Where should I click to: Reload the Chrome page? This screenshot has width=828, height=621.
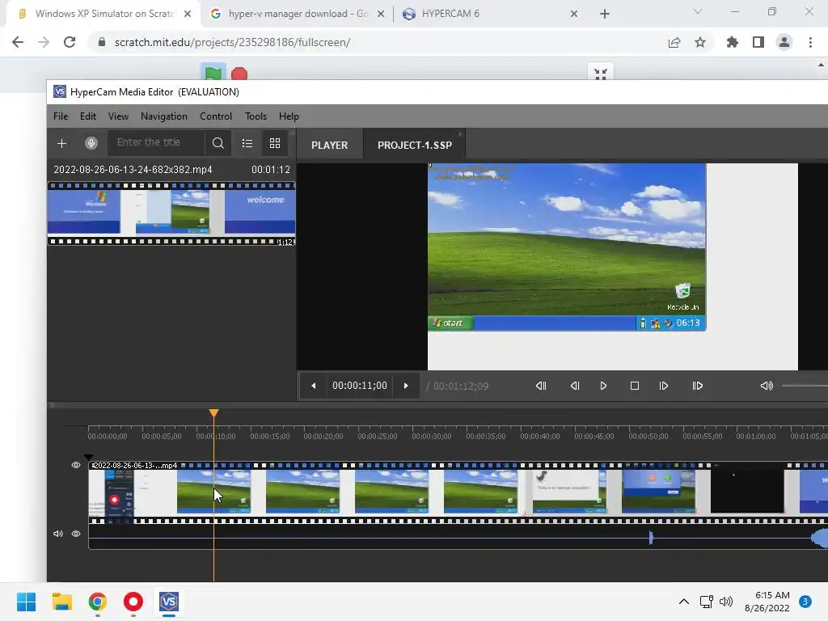[70, 42]
